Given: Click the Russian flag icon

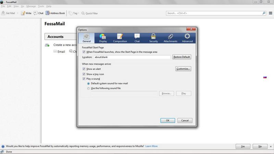Looking at the screenshot, I should tap(265, 77).
